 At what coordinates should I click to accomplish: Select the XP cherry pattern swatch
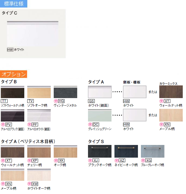[x=39, y=151]
